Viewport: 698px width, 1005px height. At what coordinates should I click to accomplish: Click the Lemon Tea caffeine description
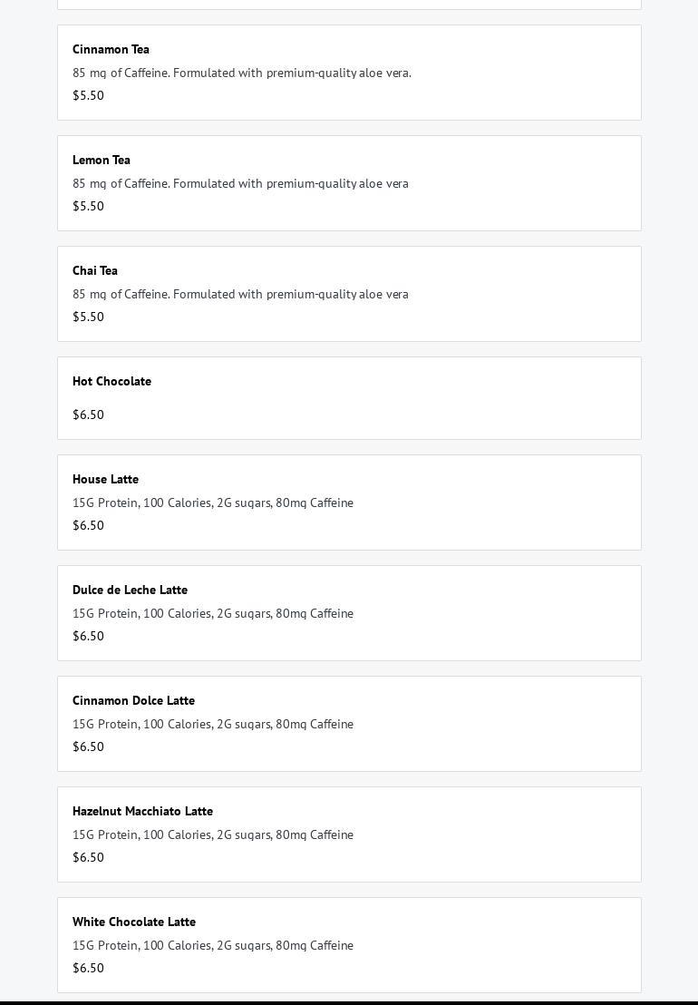click(240, 183)
